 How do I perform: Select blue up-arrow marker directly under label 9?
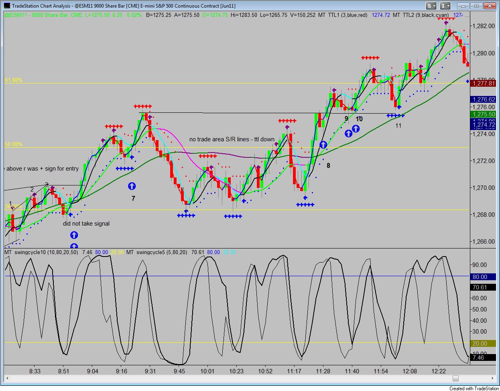(348, 133)
